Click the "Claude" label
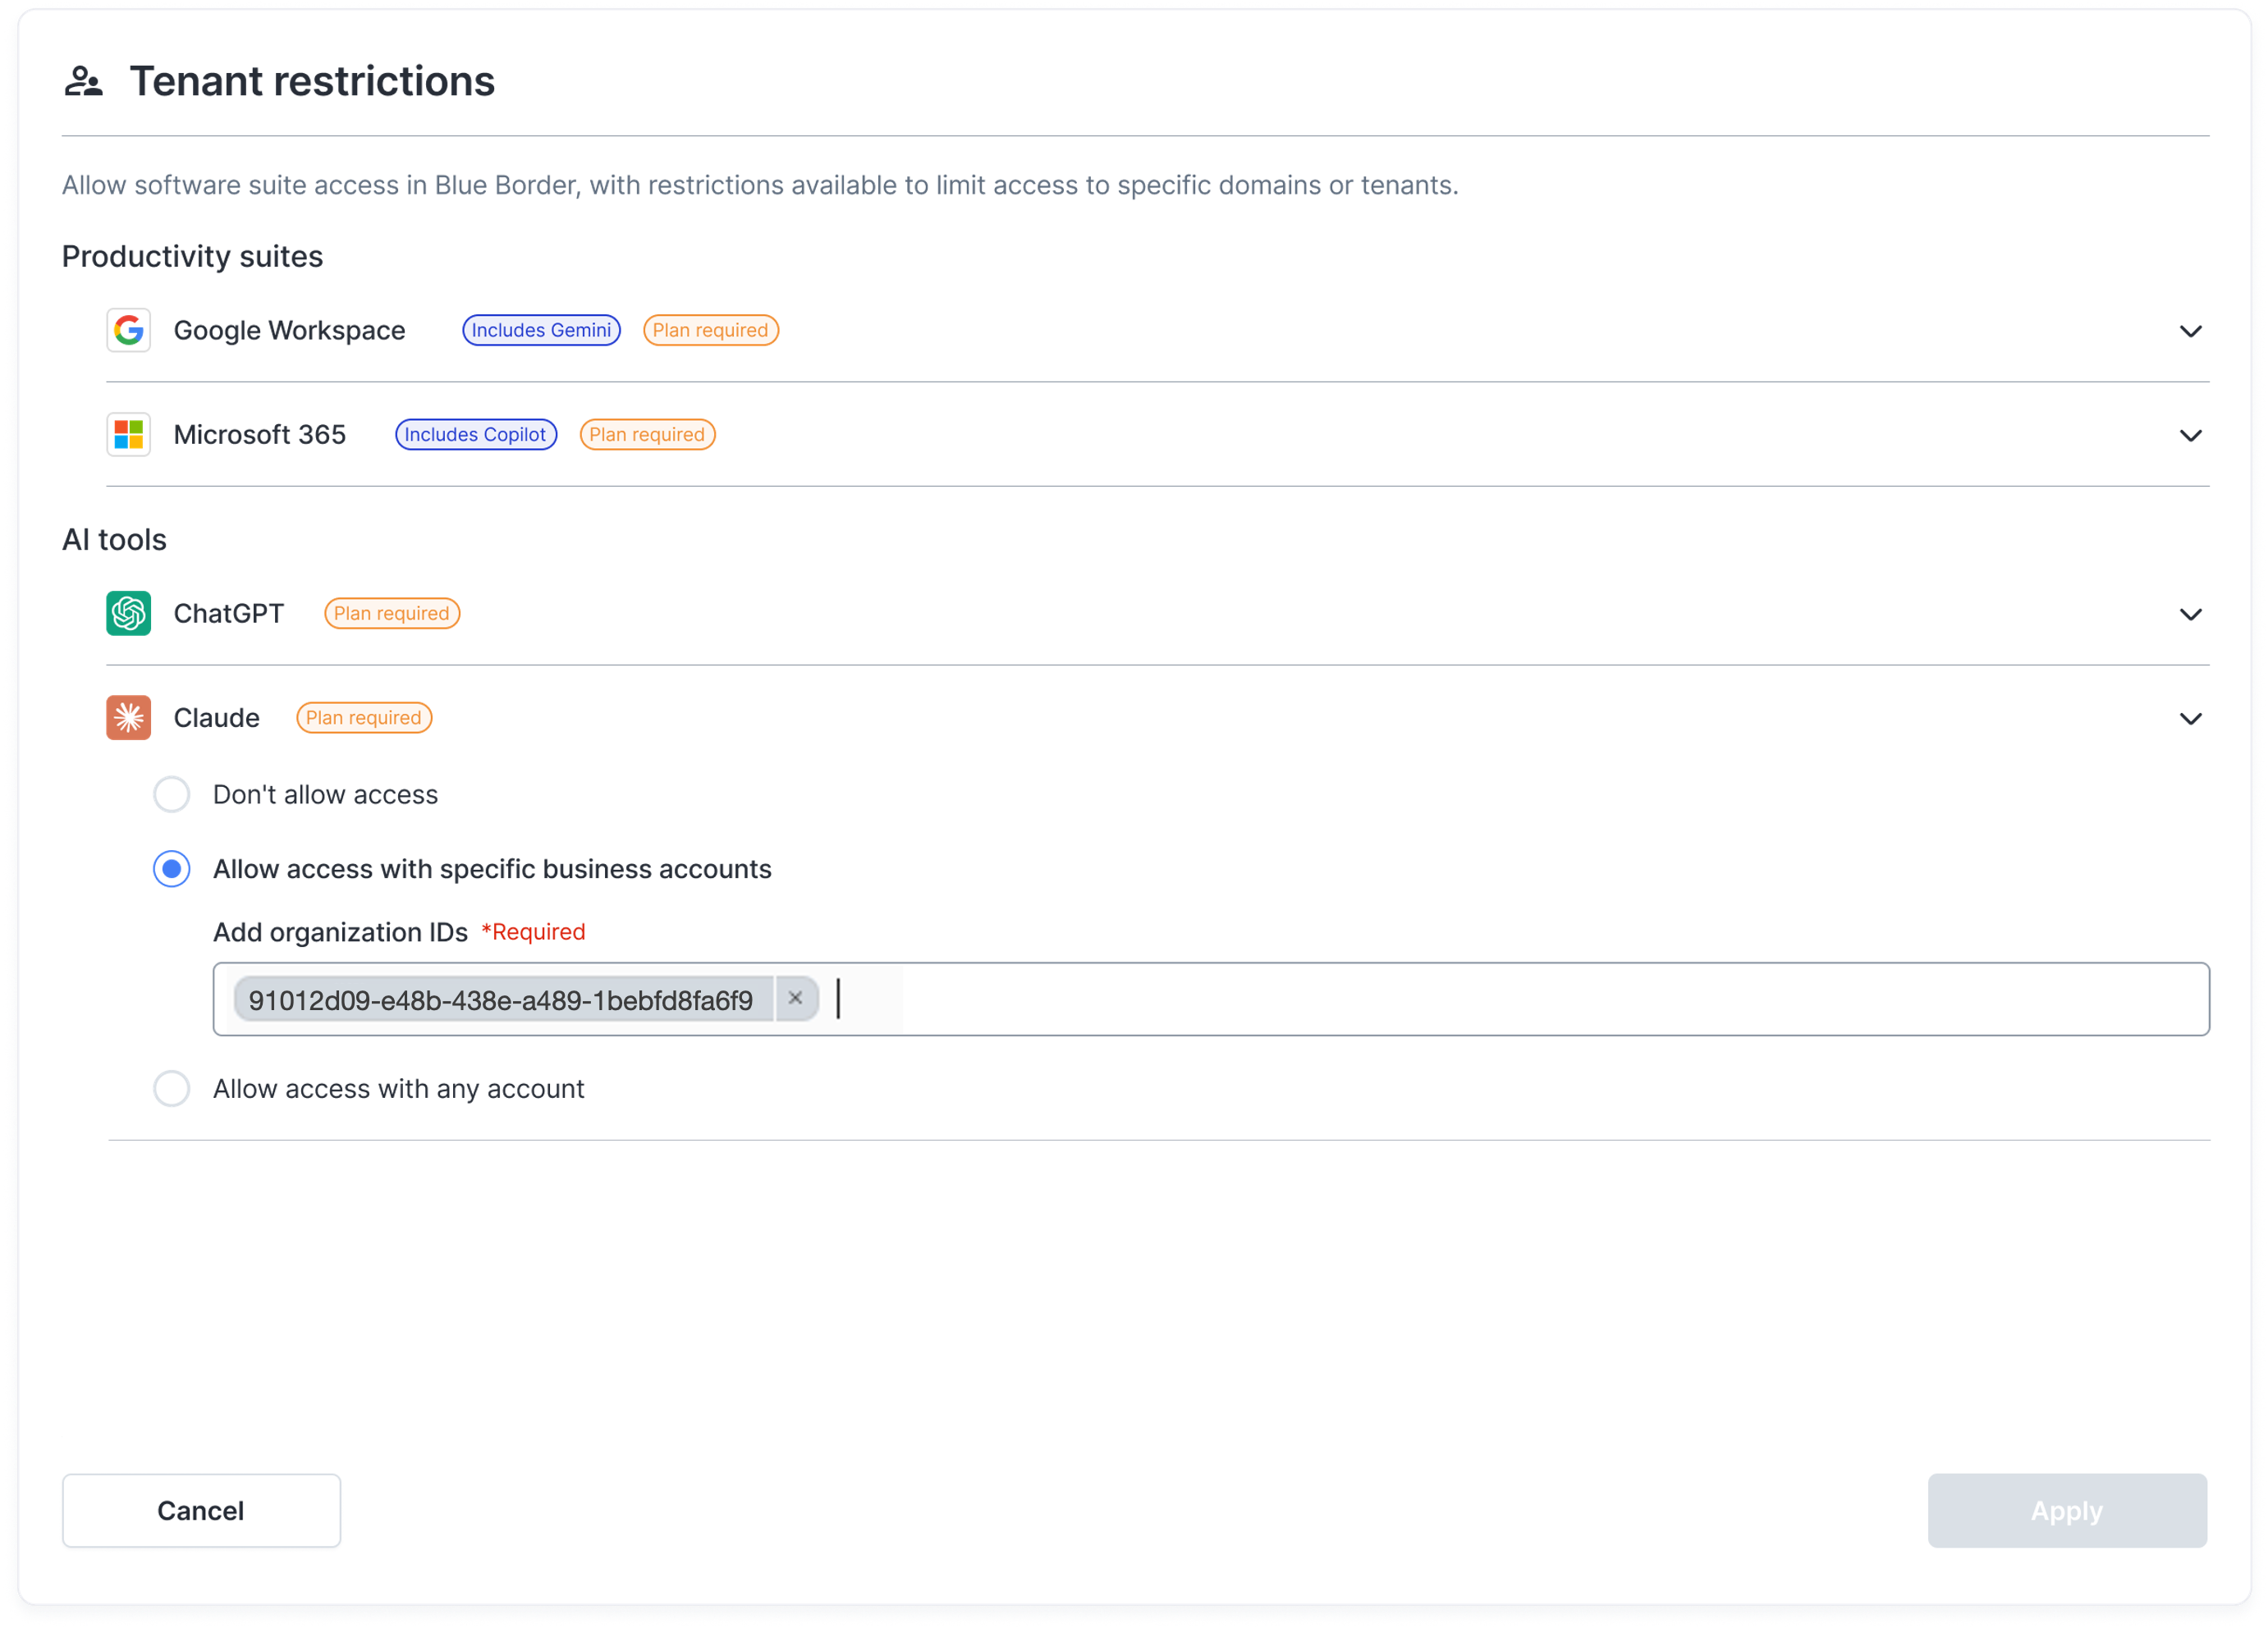 (217, 717)
